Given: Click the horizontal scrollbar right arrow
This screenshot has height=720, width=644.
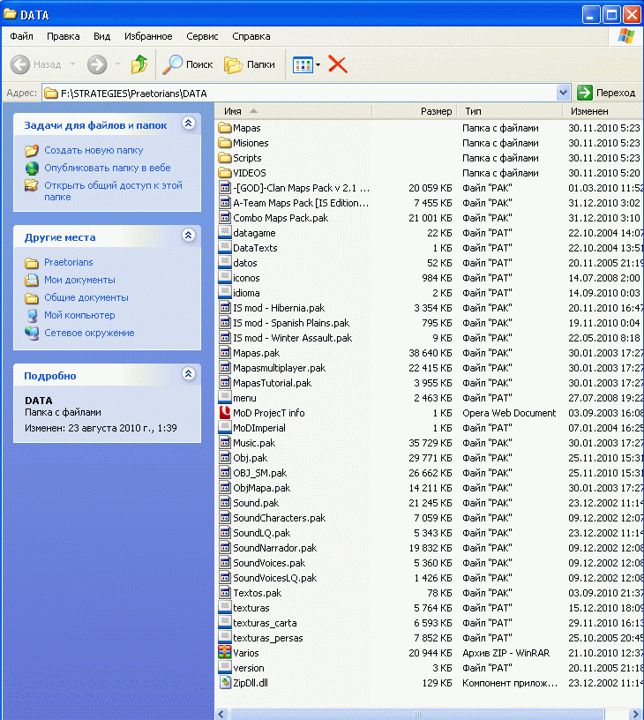Looking at the screenshot, I should [x=636, y=714].
